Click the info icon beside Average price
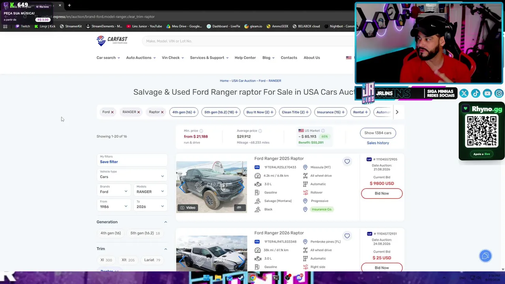The width and height of the screenshot is (505, 284). point(260,131)
